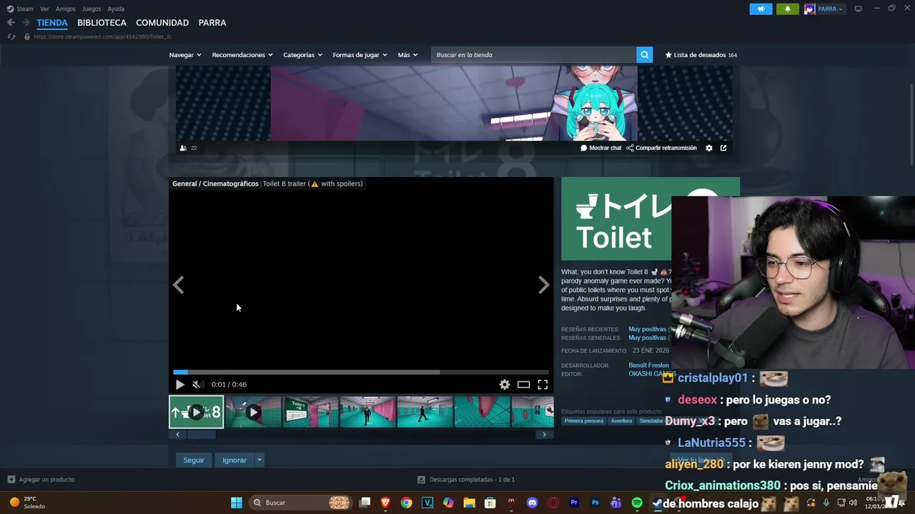
Task: Toggle theater mode for trailer
Action: pos(524,384)
